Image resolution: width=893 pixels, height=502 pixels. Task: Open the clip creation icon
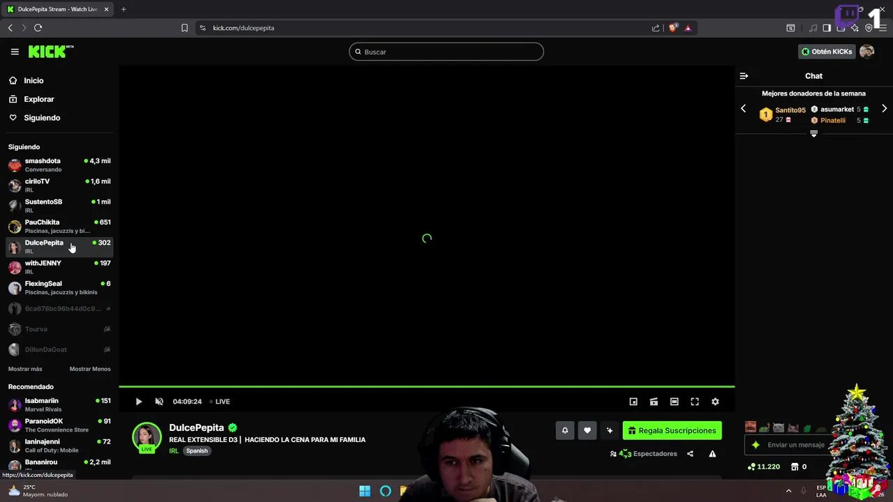pyautogui.click(x=654, y=402)
